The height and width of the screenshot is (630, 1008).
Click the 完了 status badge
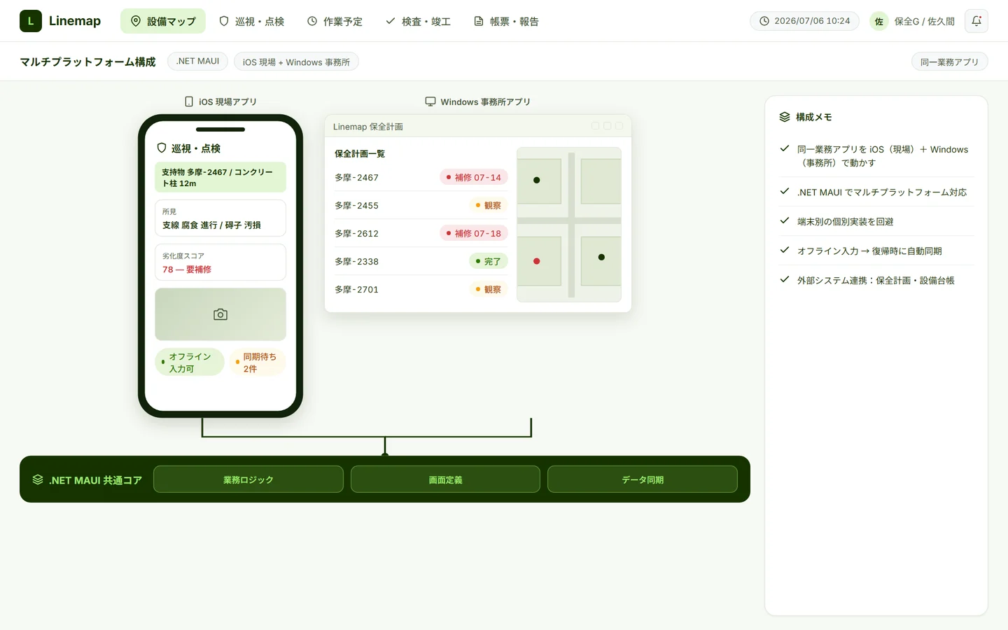coord(488,261)
